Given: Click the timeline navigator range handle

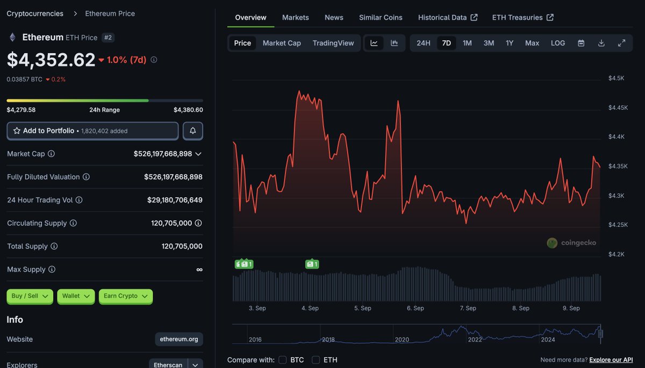Looking at the screenshot, I should 600,333.
